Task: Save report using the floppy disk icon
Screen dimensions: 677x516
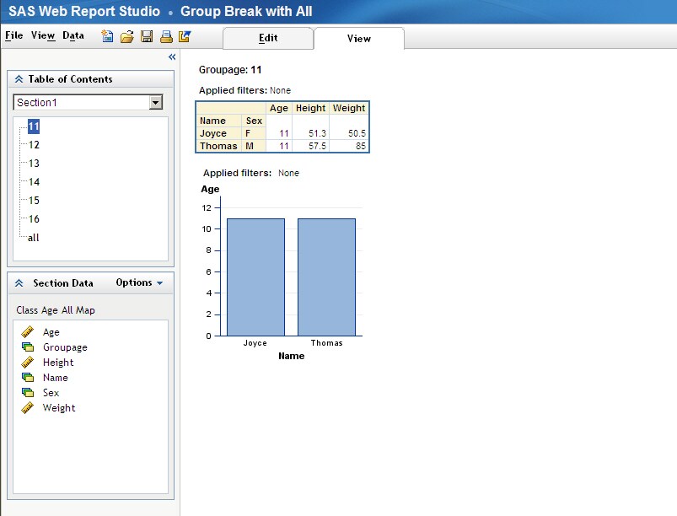Action: click(x=147, y=36)
